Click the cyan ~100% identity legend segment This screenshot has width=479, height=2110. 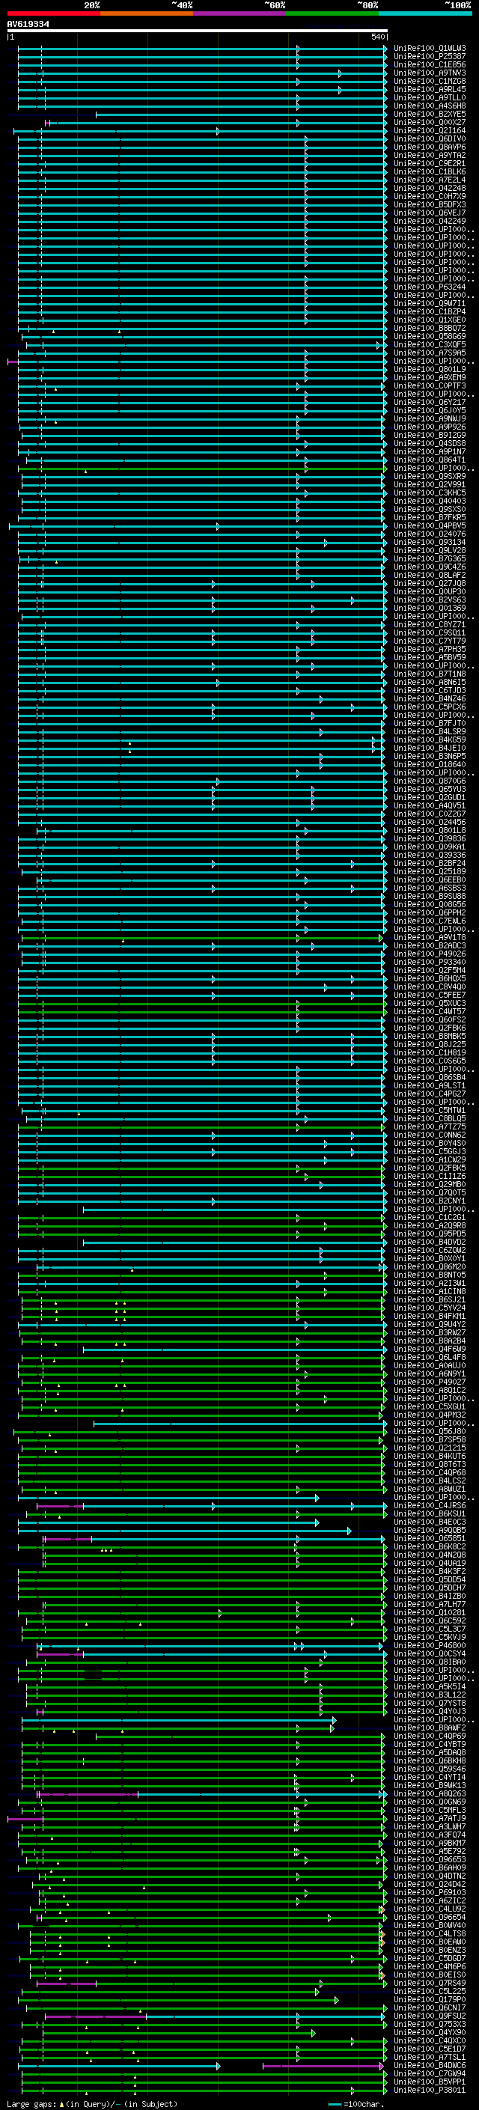[x=425, y=14]
